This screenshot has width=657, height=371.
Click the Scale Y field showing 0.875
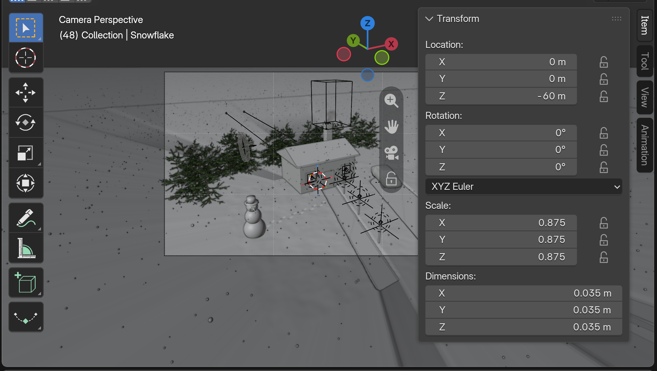[x=501, y=240]
